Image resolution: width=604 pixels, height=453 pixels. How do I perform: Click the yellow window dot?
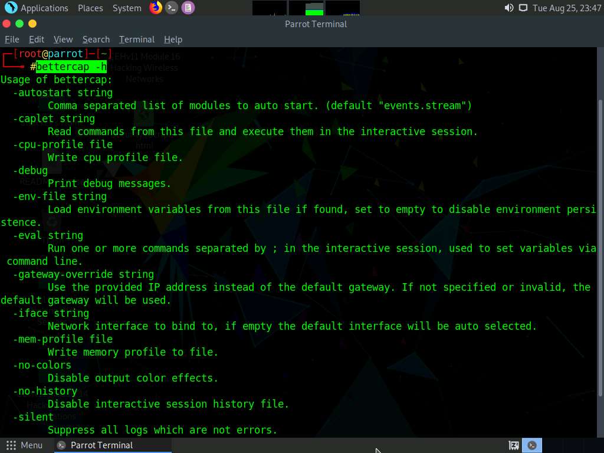32,24
